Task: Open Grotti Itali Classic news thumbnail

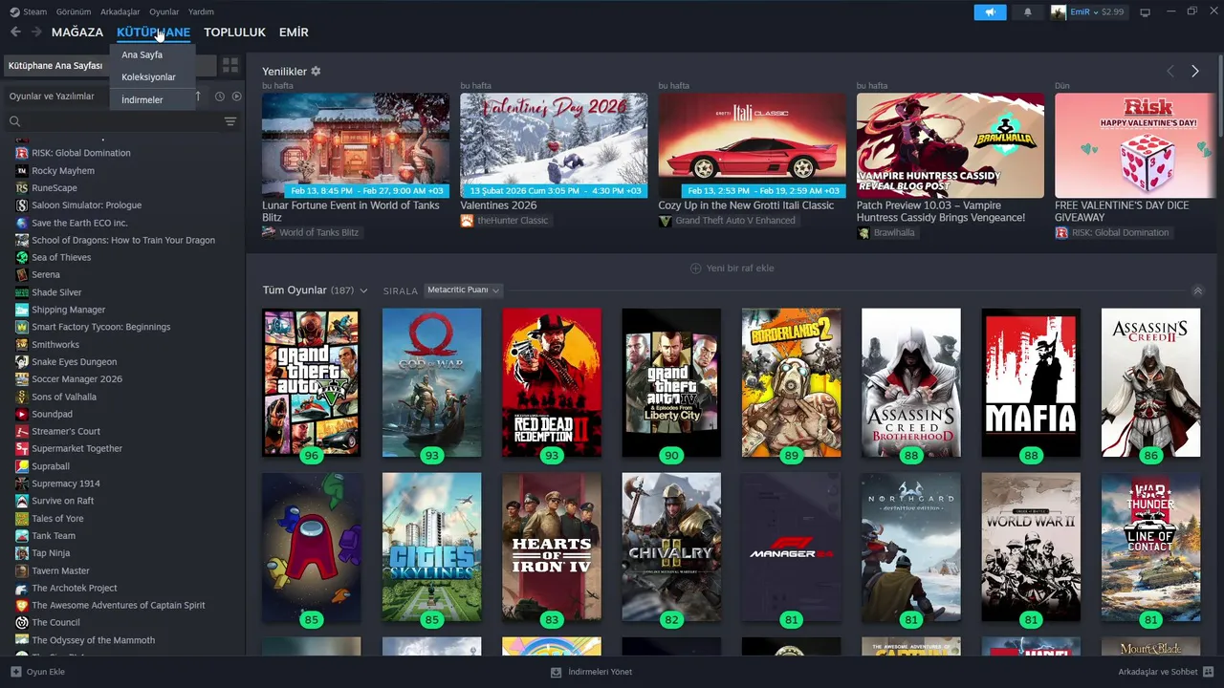Action: (x=752, y=145)
